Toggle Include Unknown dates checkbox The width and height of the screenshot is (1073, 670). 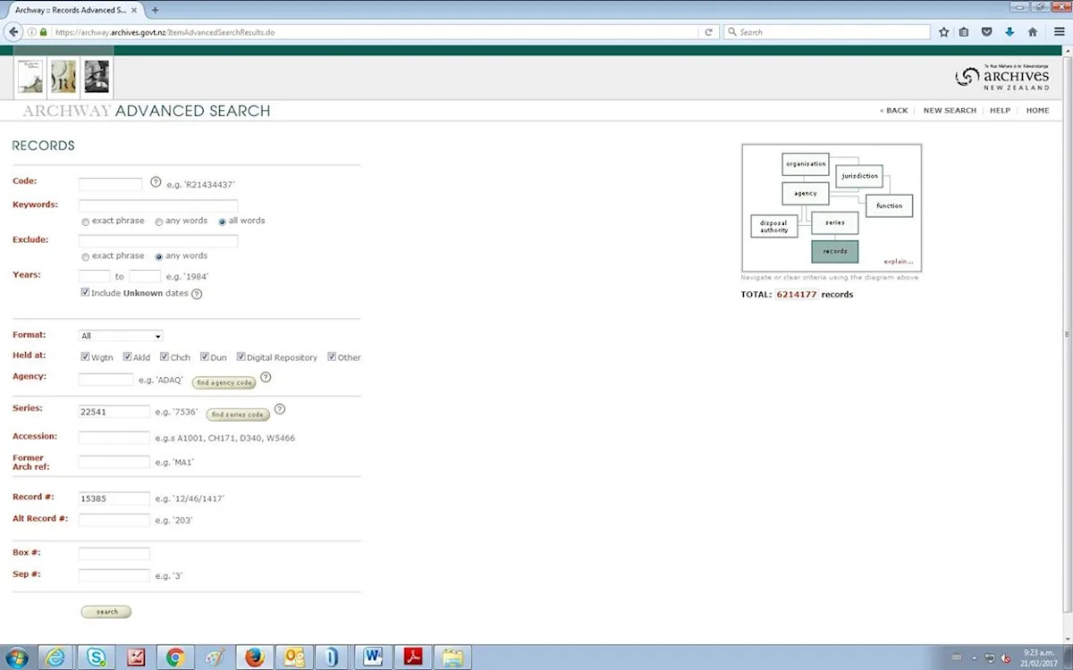point(85,292)
